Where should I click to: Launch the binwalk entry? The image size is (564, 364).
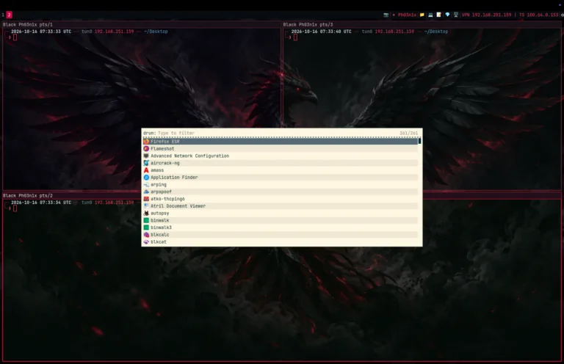281,220
